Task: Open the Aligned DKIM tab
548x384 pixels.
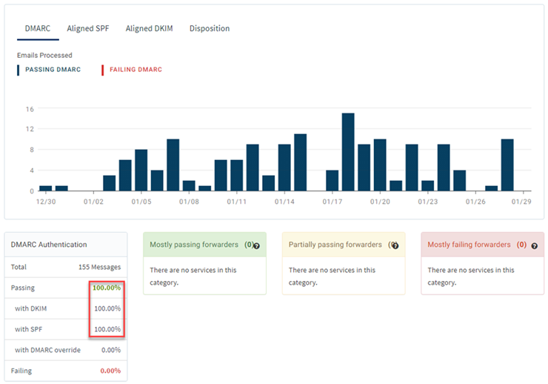Action: pyautogui.click(x=149, y=29)
